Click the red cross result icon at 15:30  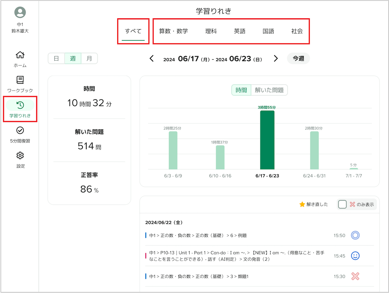point(355,276)
